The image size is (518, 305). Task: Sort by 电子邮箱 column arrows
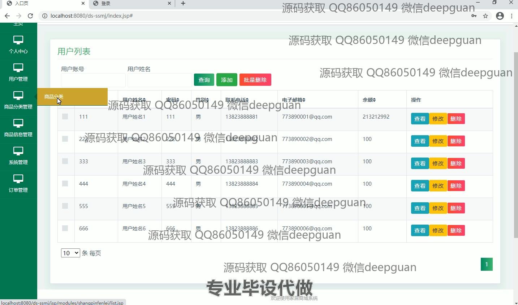pyautogui.click(x=304, y=100)
